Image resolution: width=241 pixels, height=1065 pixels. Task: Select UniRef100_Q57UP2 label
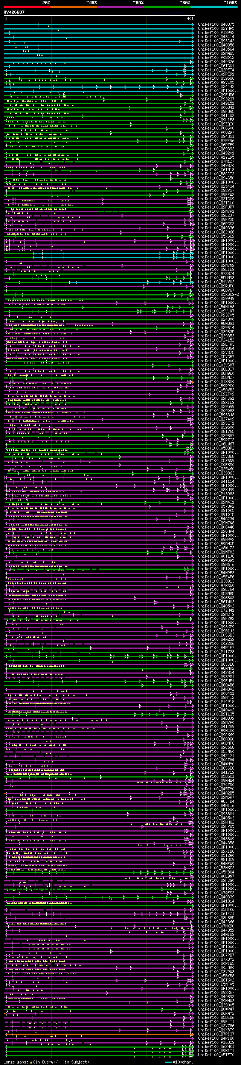216,506
